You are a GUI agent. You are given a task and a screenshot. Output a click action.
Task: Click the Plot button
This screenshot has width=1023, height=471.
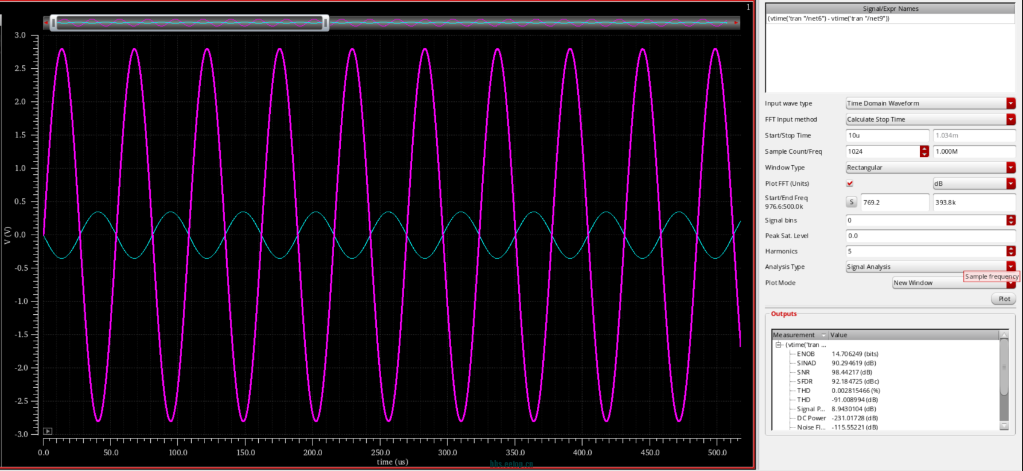tap(1004, 299)
